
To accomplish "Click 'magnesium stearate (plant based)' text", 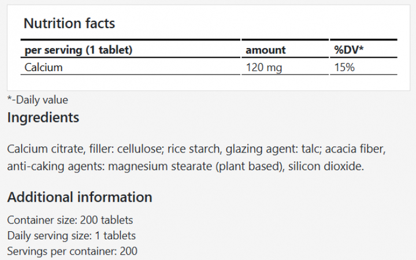I will [213, 166].
